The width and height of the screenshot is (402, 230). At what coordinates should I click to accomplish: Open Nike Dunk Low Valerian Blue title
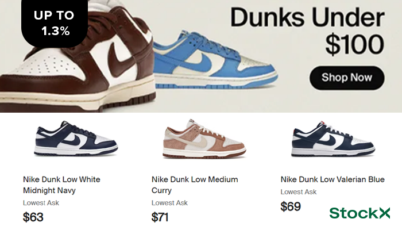333,179
